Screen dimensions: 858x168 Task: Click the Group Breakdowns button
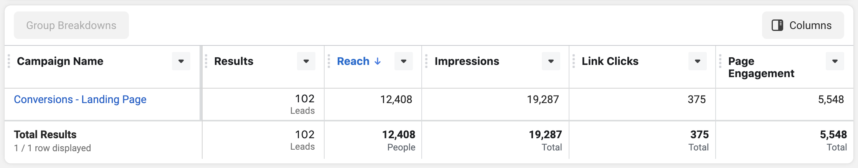(x=71, y=25)
